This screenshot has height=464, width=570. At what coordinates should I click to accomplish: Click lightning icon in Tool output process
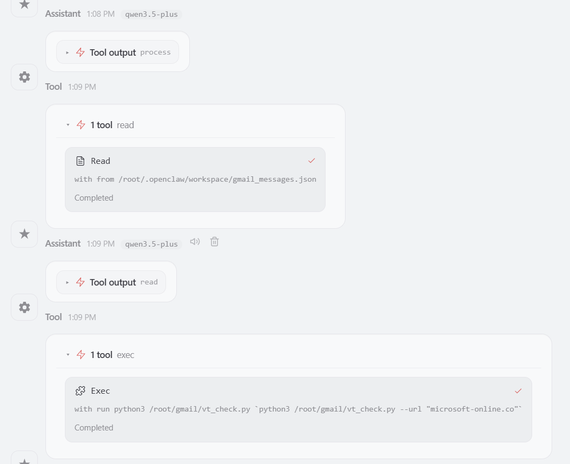point(81,52)
